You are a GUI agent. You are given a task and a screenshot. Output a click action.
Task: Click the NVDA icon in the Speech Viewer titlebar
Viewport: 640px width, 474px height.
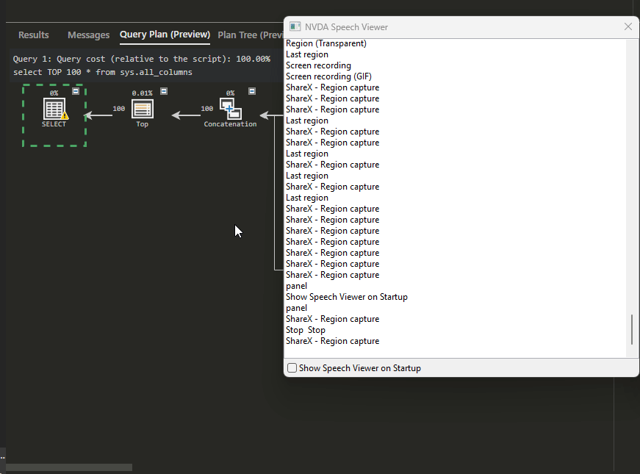pos(295,26)
